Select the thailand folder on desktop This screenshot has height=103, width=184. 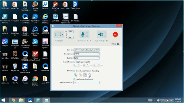[5, 30]
